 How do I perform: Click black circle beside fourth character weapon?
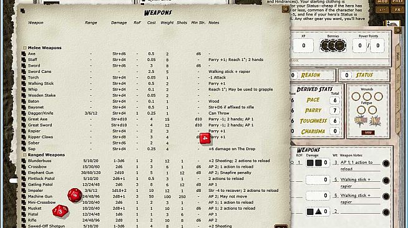point(386,212)
